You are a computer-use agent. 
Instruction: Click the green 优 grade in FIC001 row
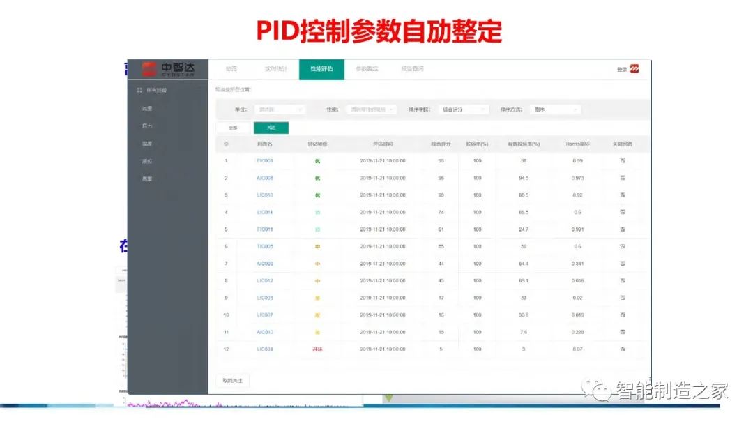317,161
